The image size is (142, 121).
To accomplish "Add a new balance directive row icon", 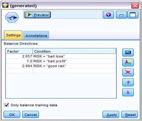I will click(x=128, y=62).
